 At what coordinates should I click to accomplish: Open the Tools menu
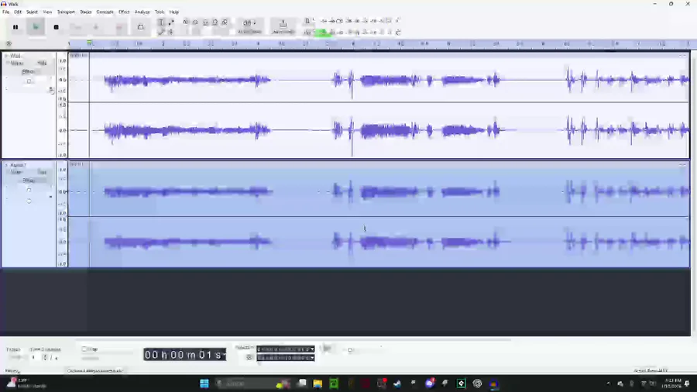coord(160,12)
